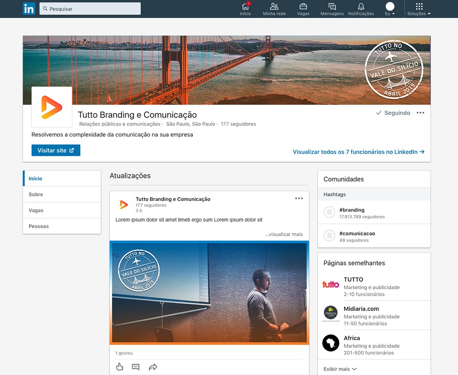Viewport: 458px width, 375px height.
Task: Open the #branding hashtag
Action: point(352,210)
